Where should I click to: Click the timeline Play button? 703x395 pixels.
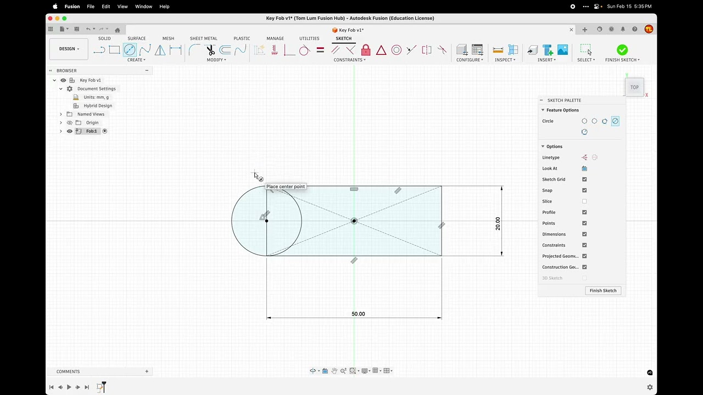point(69,387)
